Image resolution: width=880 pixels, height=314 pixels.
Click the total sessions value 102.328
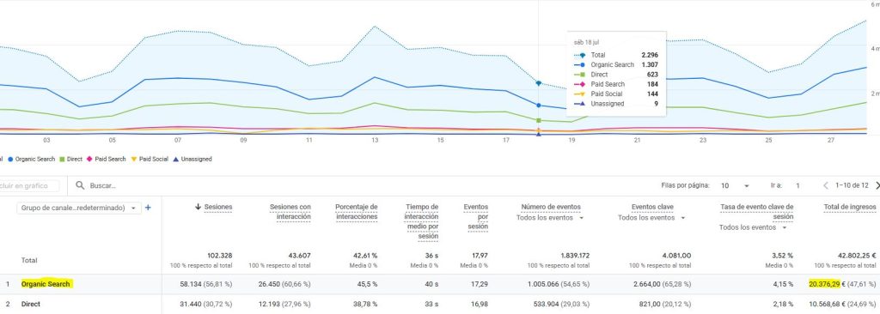219,255
